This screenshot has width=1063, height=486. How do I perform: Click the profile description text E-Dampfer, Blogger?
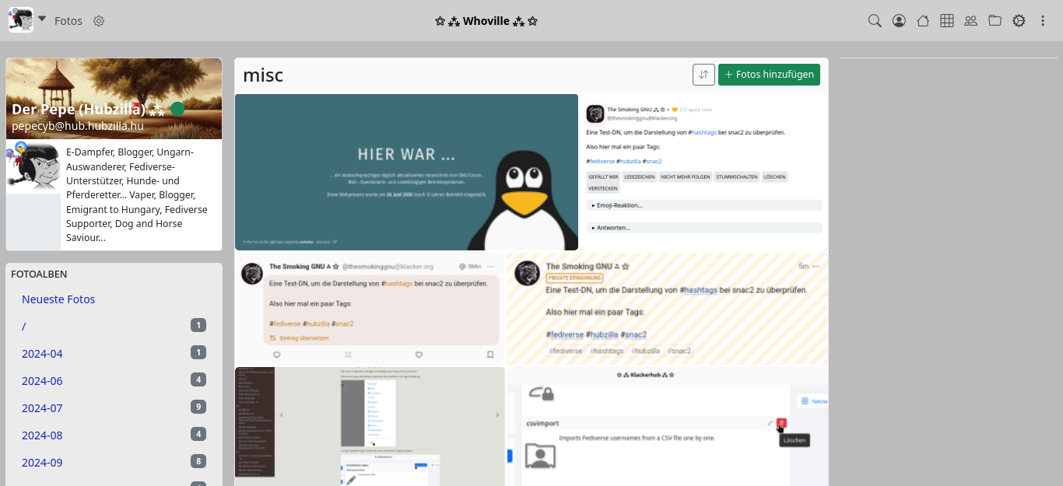pyautogui.click(x=138, y=194)
